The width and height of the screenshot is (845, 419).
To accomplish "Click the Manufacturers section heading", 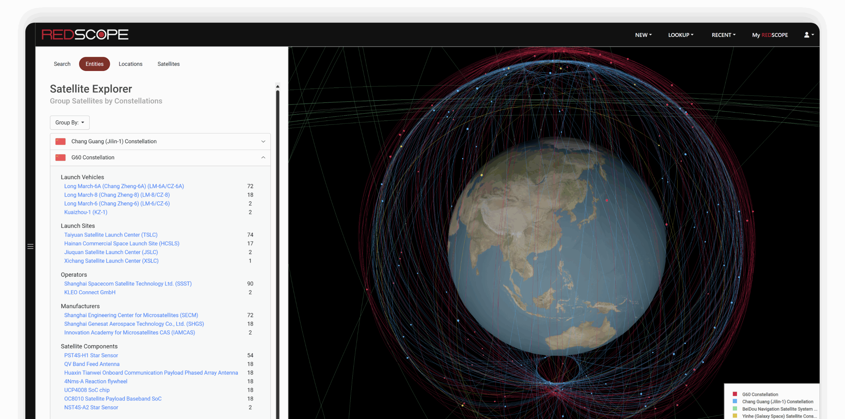I will pos(80,306).
